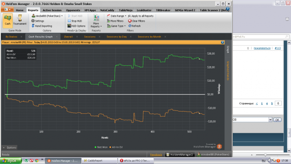This screenshot has height=164, width=291.
Task: Close Sessions by Day tab
Action: pos(131,37)
